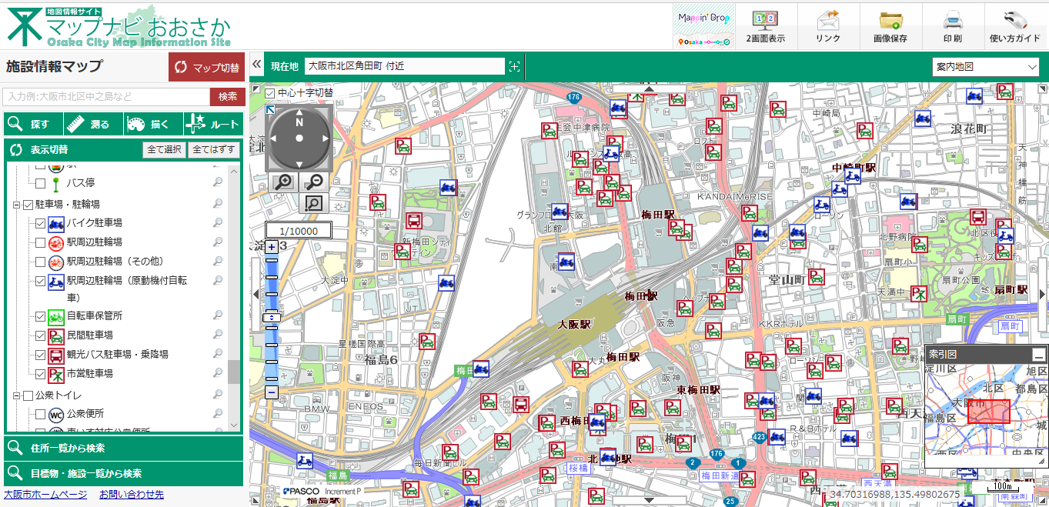Click the address search input field
This screenshot has width=1049, height=507.
tap(106, 96)
